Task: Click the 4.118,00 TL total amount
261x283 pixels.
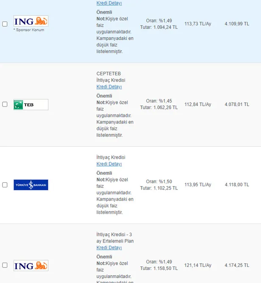Action: tap(237, 184)
